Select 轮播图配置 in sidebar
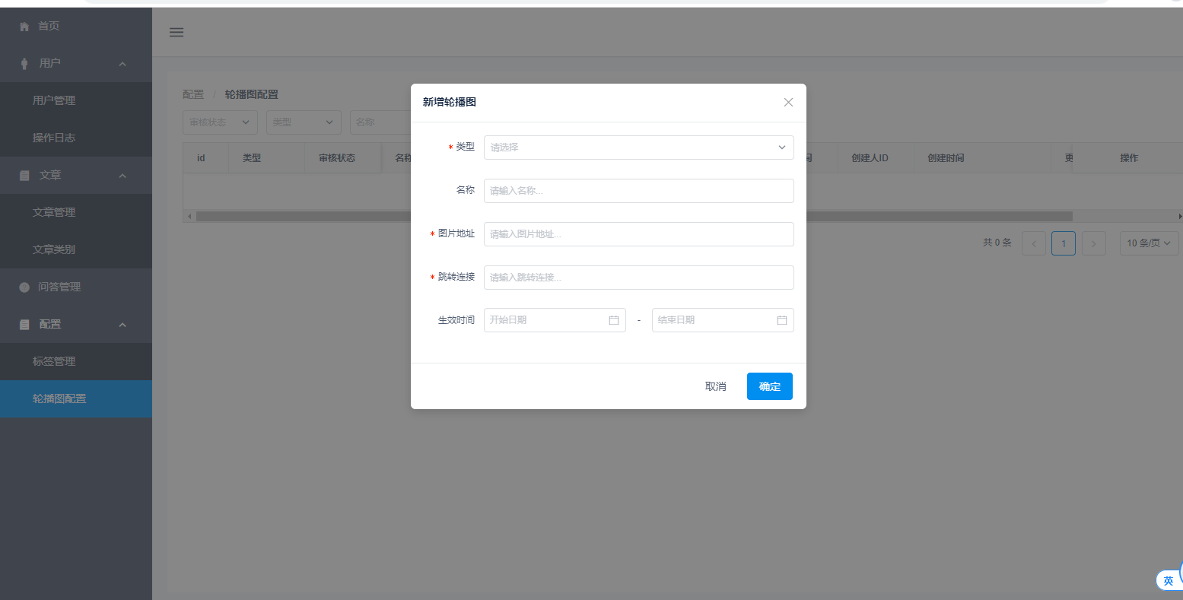Viewport: 1183px width, 600px height. [x=76, y=398]
